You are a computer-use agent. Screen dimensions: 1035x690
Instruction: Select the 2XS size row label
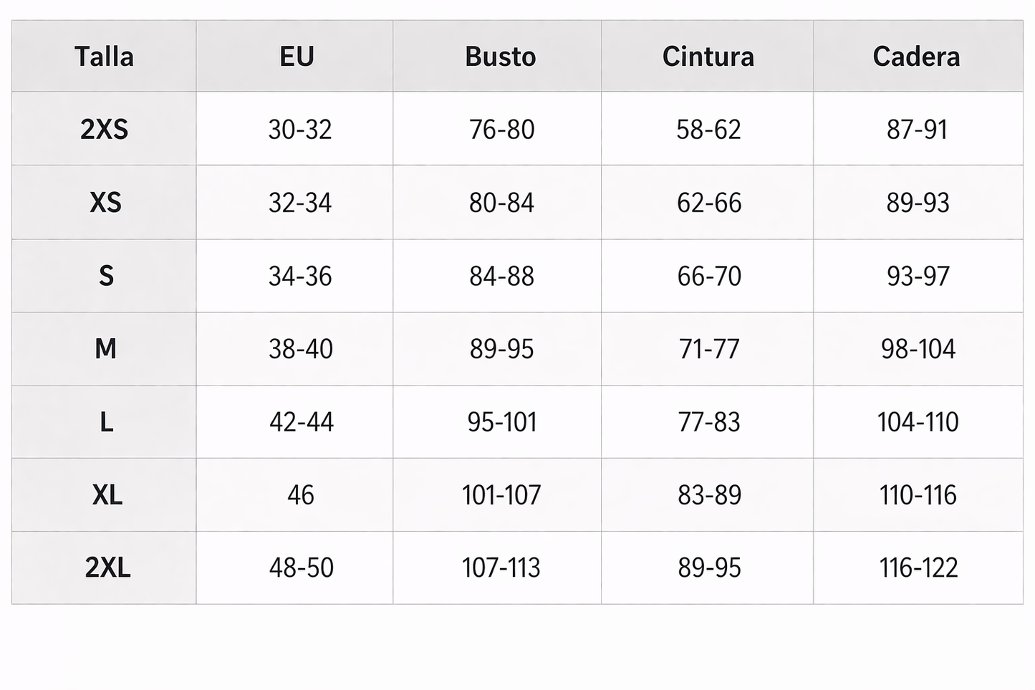[x=104, y=129]
